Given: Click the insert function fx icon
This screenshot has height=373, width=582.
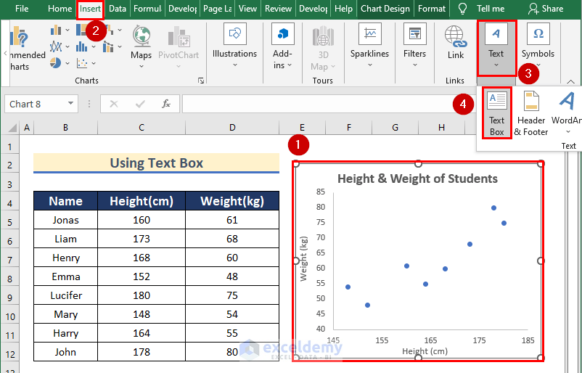Looking at the screenshot, I should coord(165,104).
